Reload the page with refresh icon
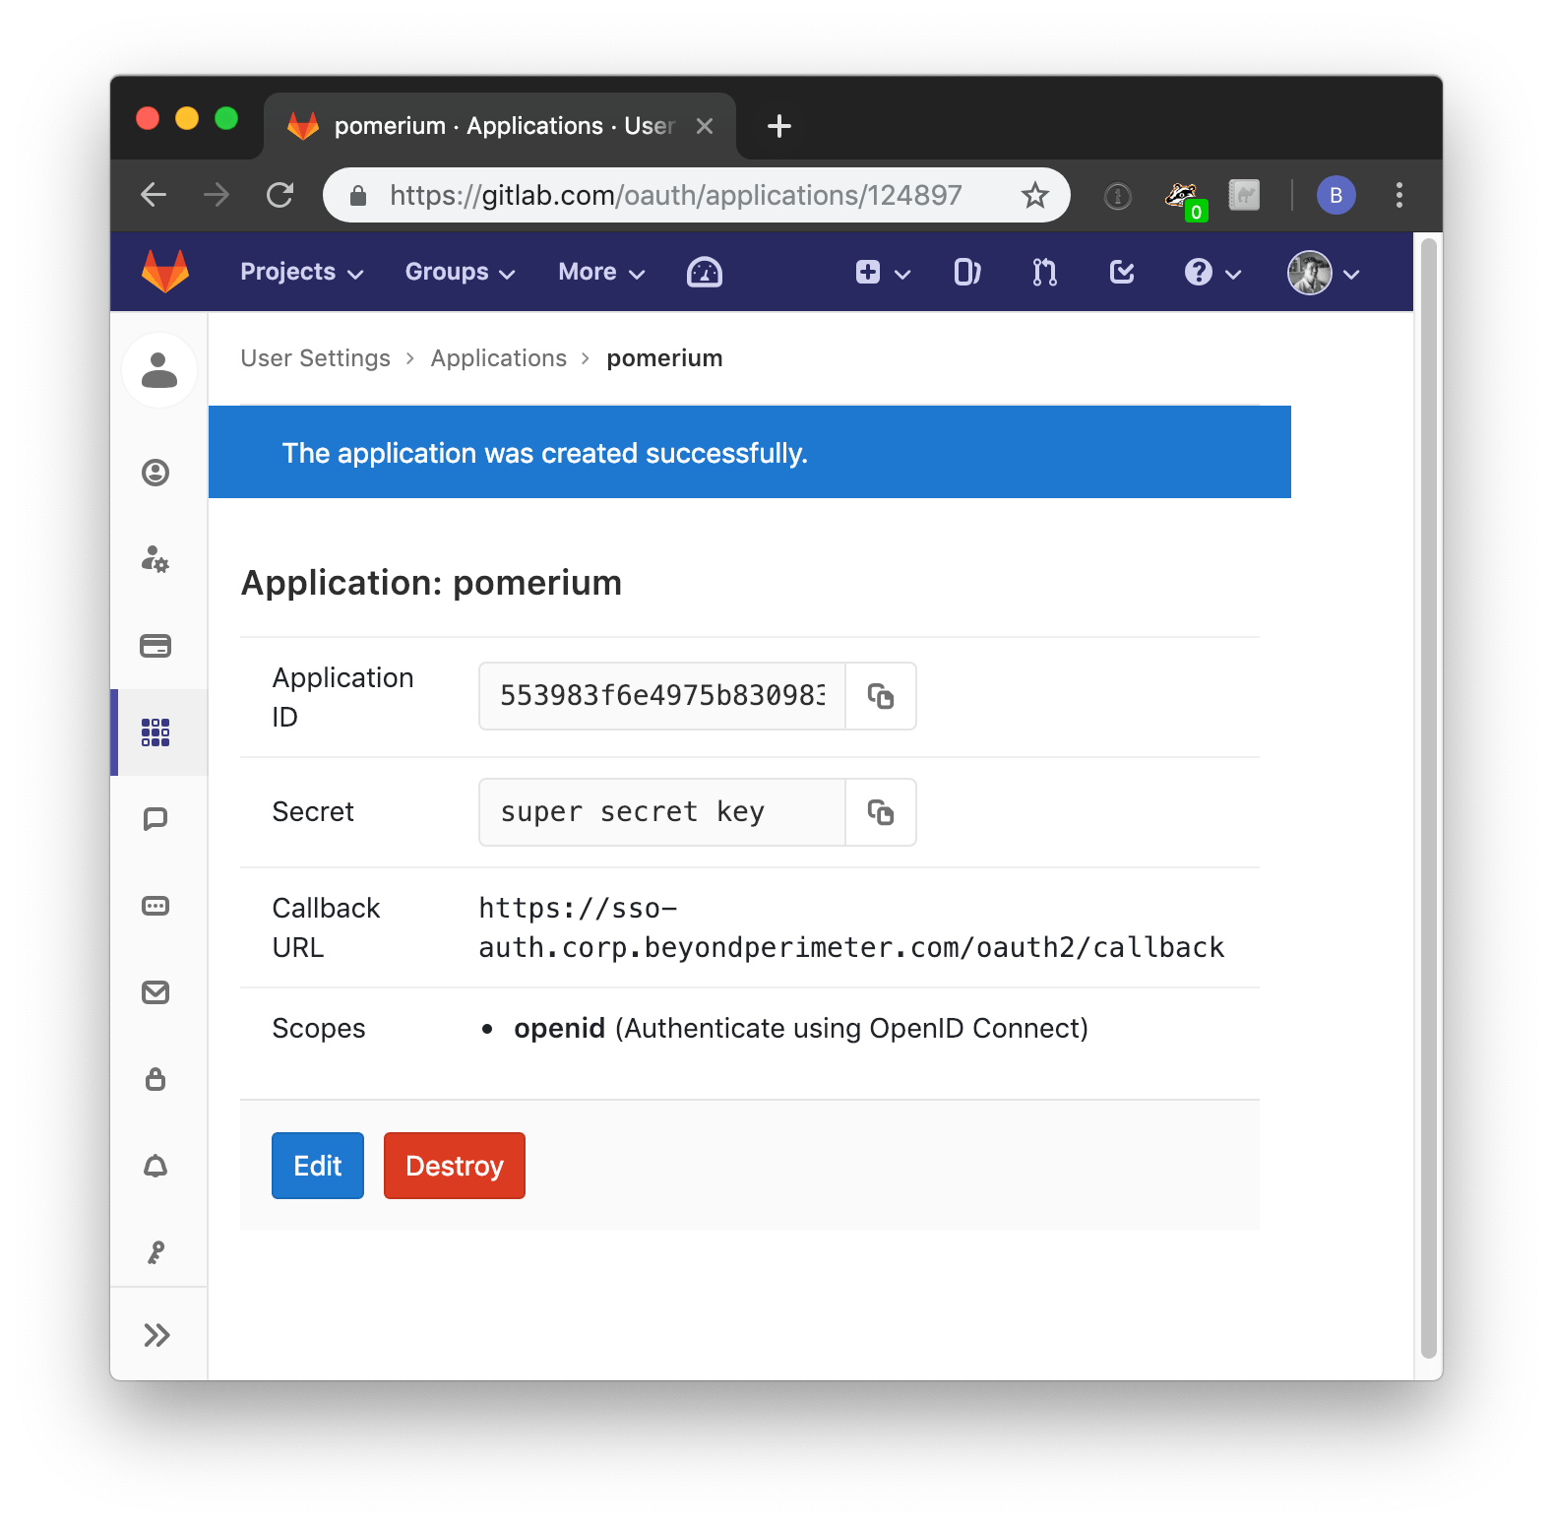Image resolution: width=1553 pixels, height=1526 pixels. click(x=280, y=195)
